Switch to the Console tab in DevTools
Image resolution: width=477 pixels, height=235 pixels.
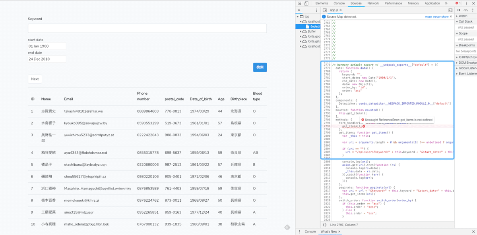click(339, 3)
